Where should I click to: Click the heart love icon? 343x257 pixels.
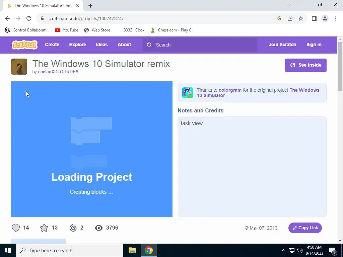(x=16, y=228)
